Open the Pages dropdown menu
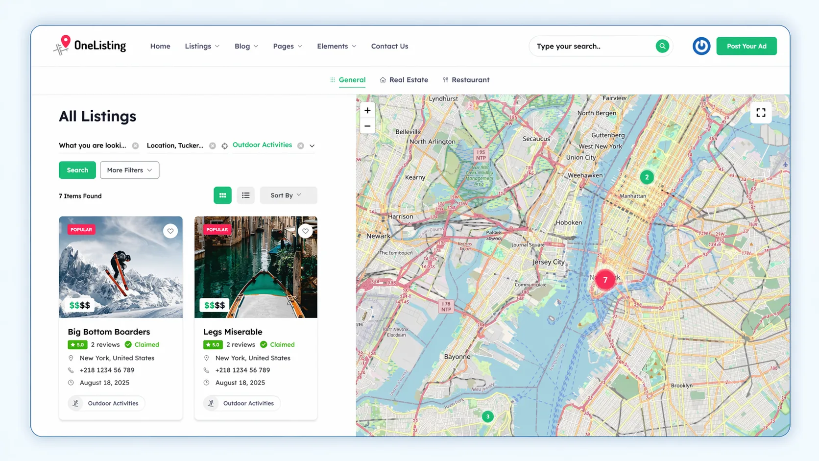The height and width of the screenshot is (461, 819). pyautogui.click(x=288, y=46)
